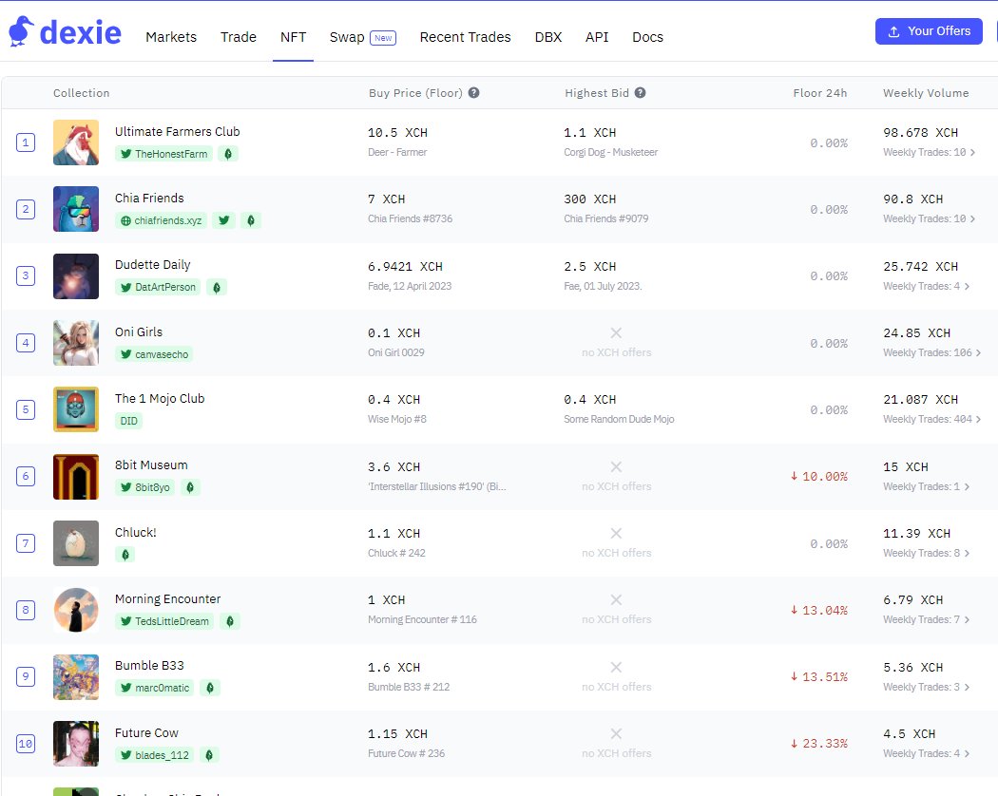Image resolution: width=998 pixels, height=796 pixels.
Task: Open the Ultimate Farmers Club thumbnail
Action: 76,142
